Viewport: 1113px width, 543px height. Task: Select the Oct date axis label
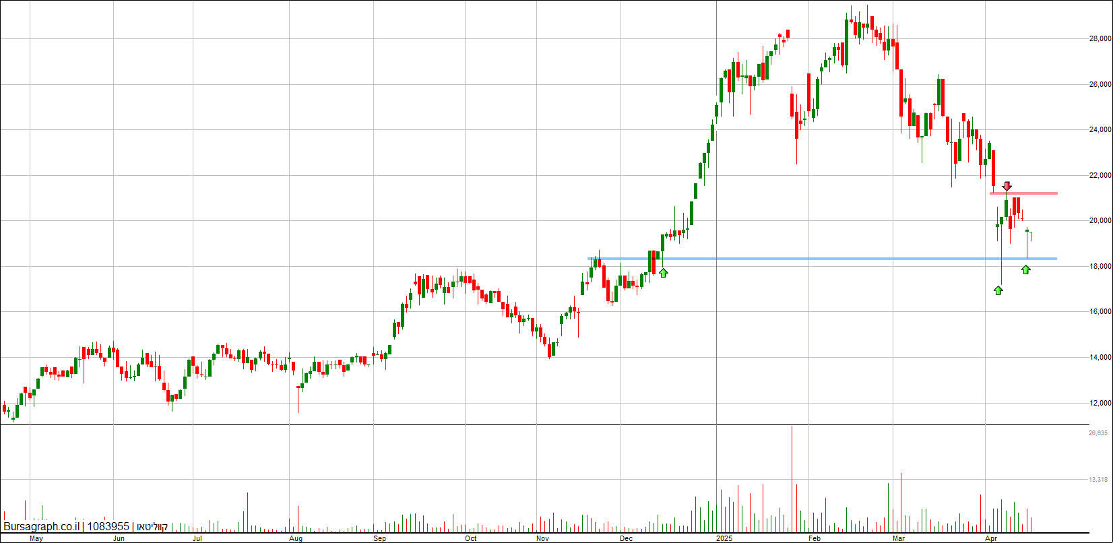[471, 538]
